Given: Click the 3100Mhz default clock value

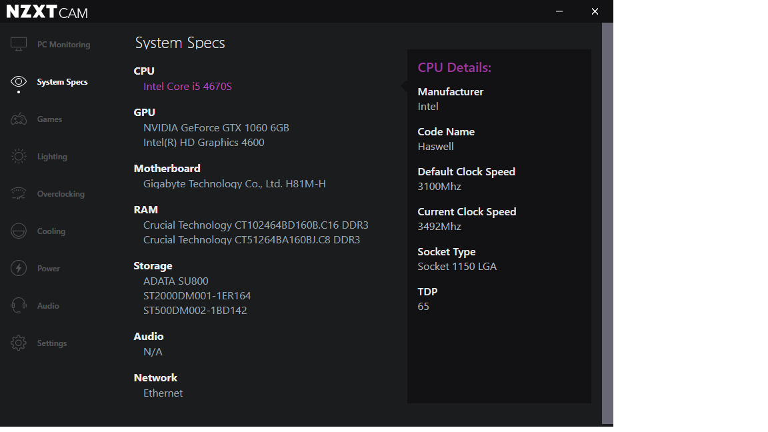Looking at the screenshot, I should pos(439,187).
